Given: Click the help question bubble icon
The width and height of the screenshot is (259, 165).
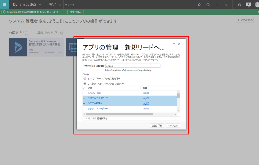Looking at the screenshot, I should pyautogui.click(x=248, y=5).
